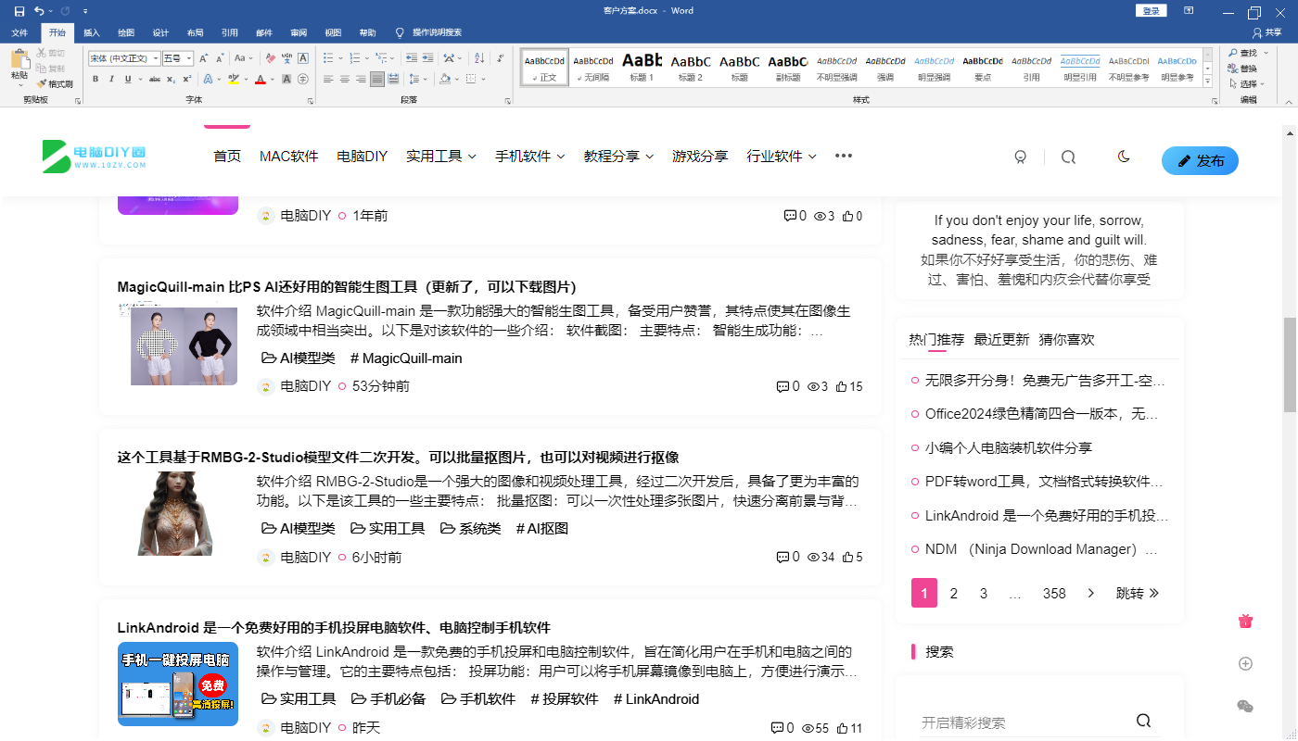
Task: Click the red font color swatch button
Action: (x=261, y=80)
